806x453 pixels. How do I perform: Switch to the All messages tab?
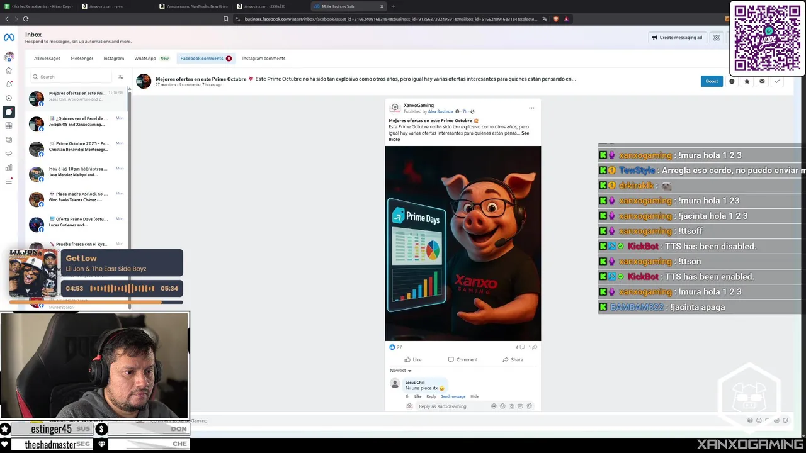click(47, 59)
